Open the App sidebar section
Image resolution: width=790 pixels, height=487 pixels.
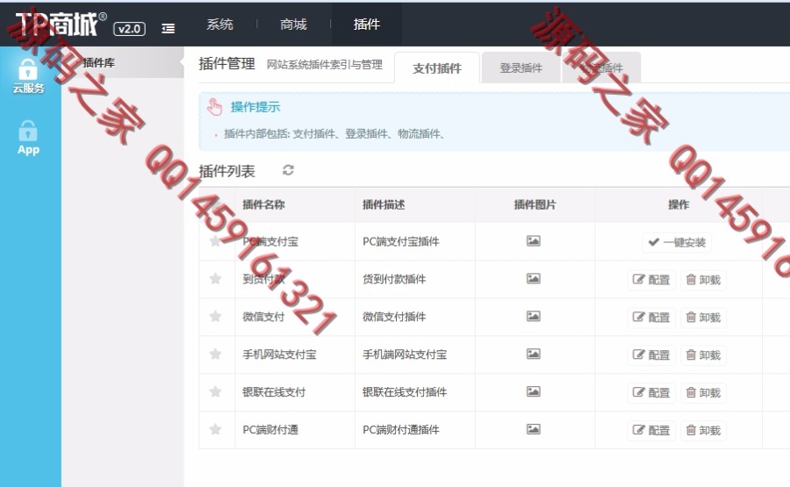[28, 138]
